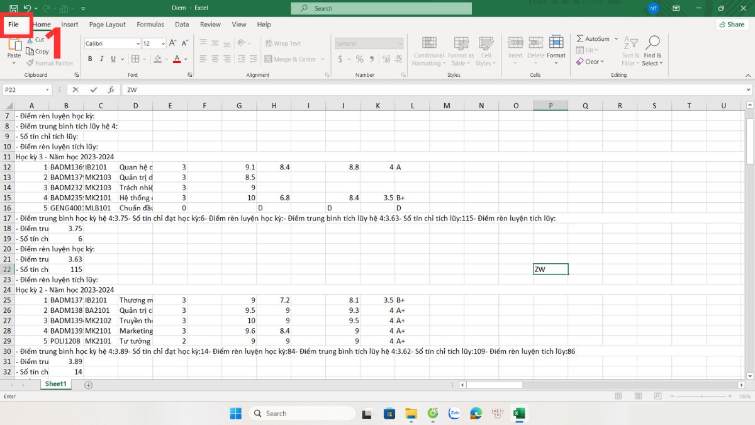Image resolution: width=755 pixels, height=425 pixels.
Task: Open the Review tab
Action: point(210,25)
